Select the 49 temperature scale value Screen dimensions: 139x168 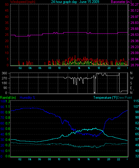137,145
